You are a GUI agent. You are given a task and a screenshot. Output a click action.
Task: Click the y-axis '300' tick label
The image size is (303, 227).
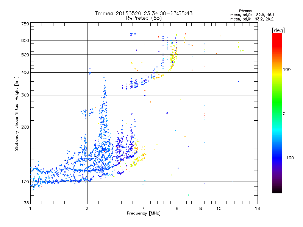tap(25, 95)
